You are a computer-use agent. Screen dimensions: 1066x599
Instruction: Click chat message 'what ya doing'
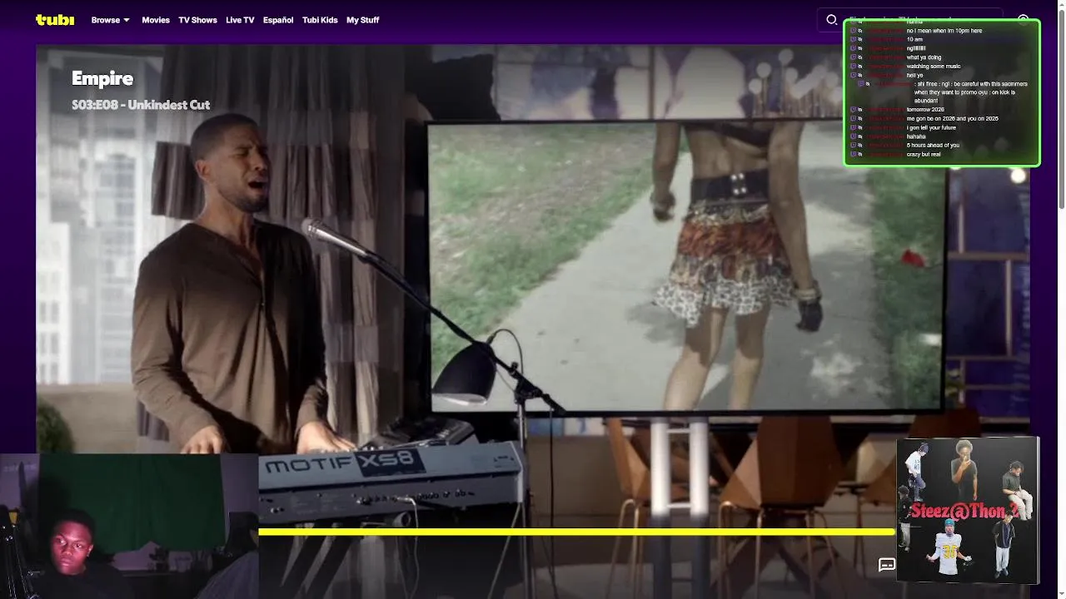pyautogui.click(x=924, y=57)
